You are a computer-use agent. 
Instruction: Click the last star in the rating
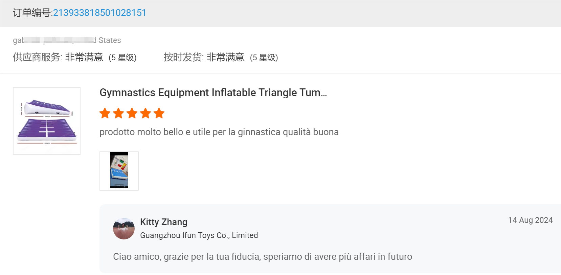click(x=159, y=113)
